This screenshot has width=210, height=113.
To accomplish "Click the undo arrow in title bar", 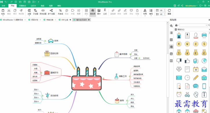I will (6, 2).
